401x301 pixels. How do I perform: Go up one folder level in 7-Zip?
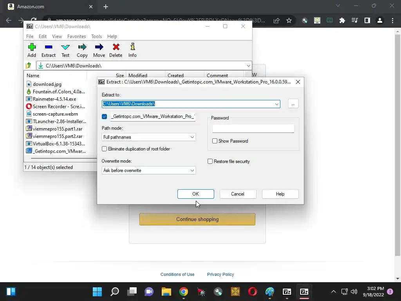click(29, 66)
